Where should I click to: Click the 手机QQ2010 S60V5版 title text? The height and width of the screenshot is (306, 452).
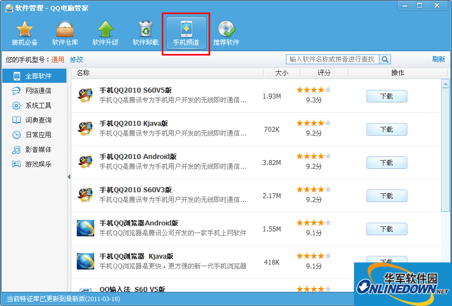pos(136,90)
